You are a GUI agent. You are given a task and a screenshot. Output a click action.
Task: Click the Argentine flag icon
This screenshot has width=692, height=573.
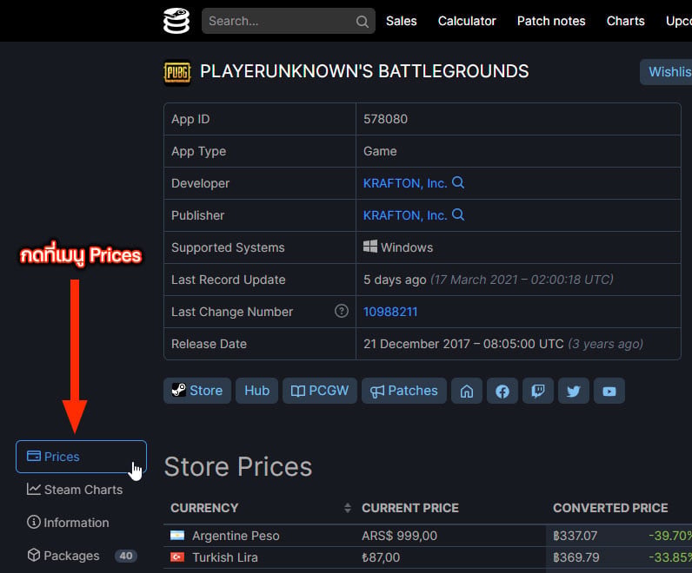[x=177, y=536]
